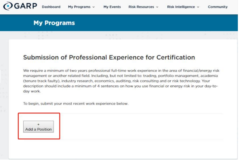240x161 pixels.
Task: Expand the chevron beside Risk Resources
Action: (x=157, y=7)
